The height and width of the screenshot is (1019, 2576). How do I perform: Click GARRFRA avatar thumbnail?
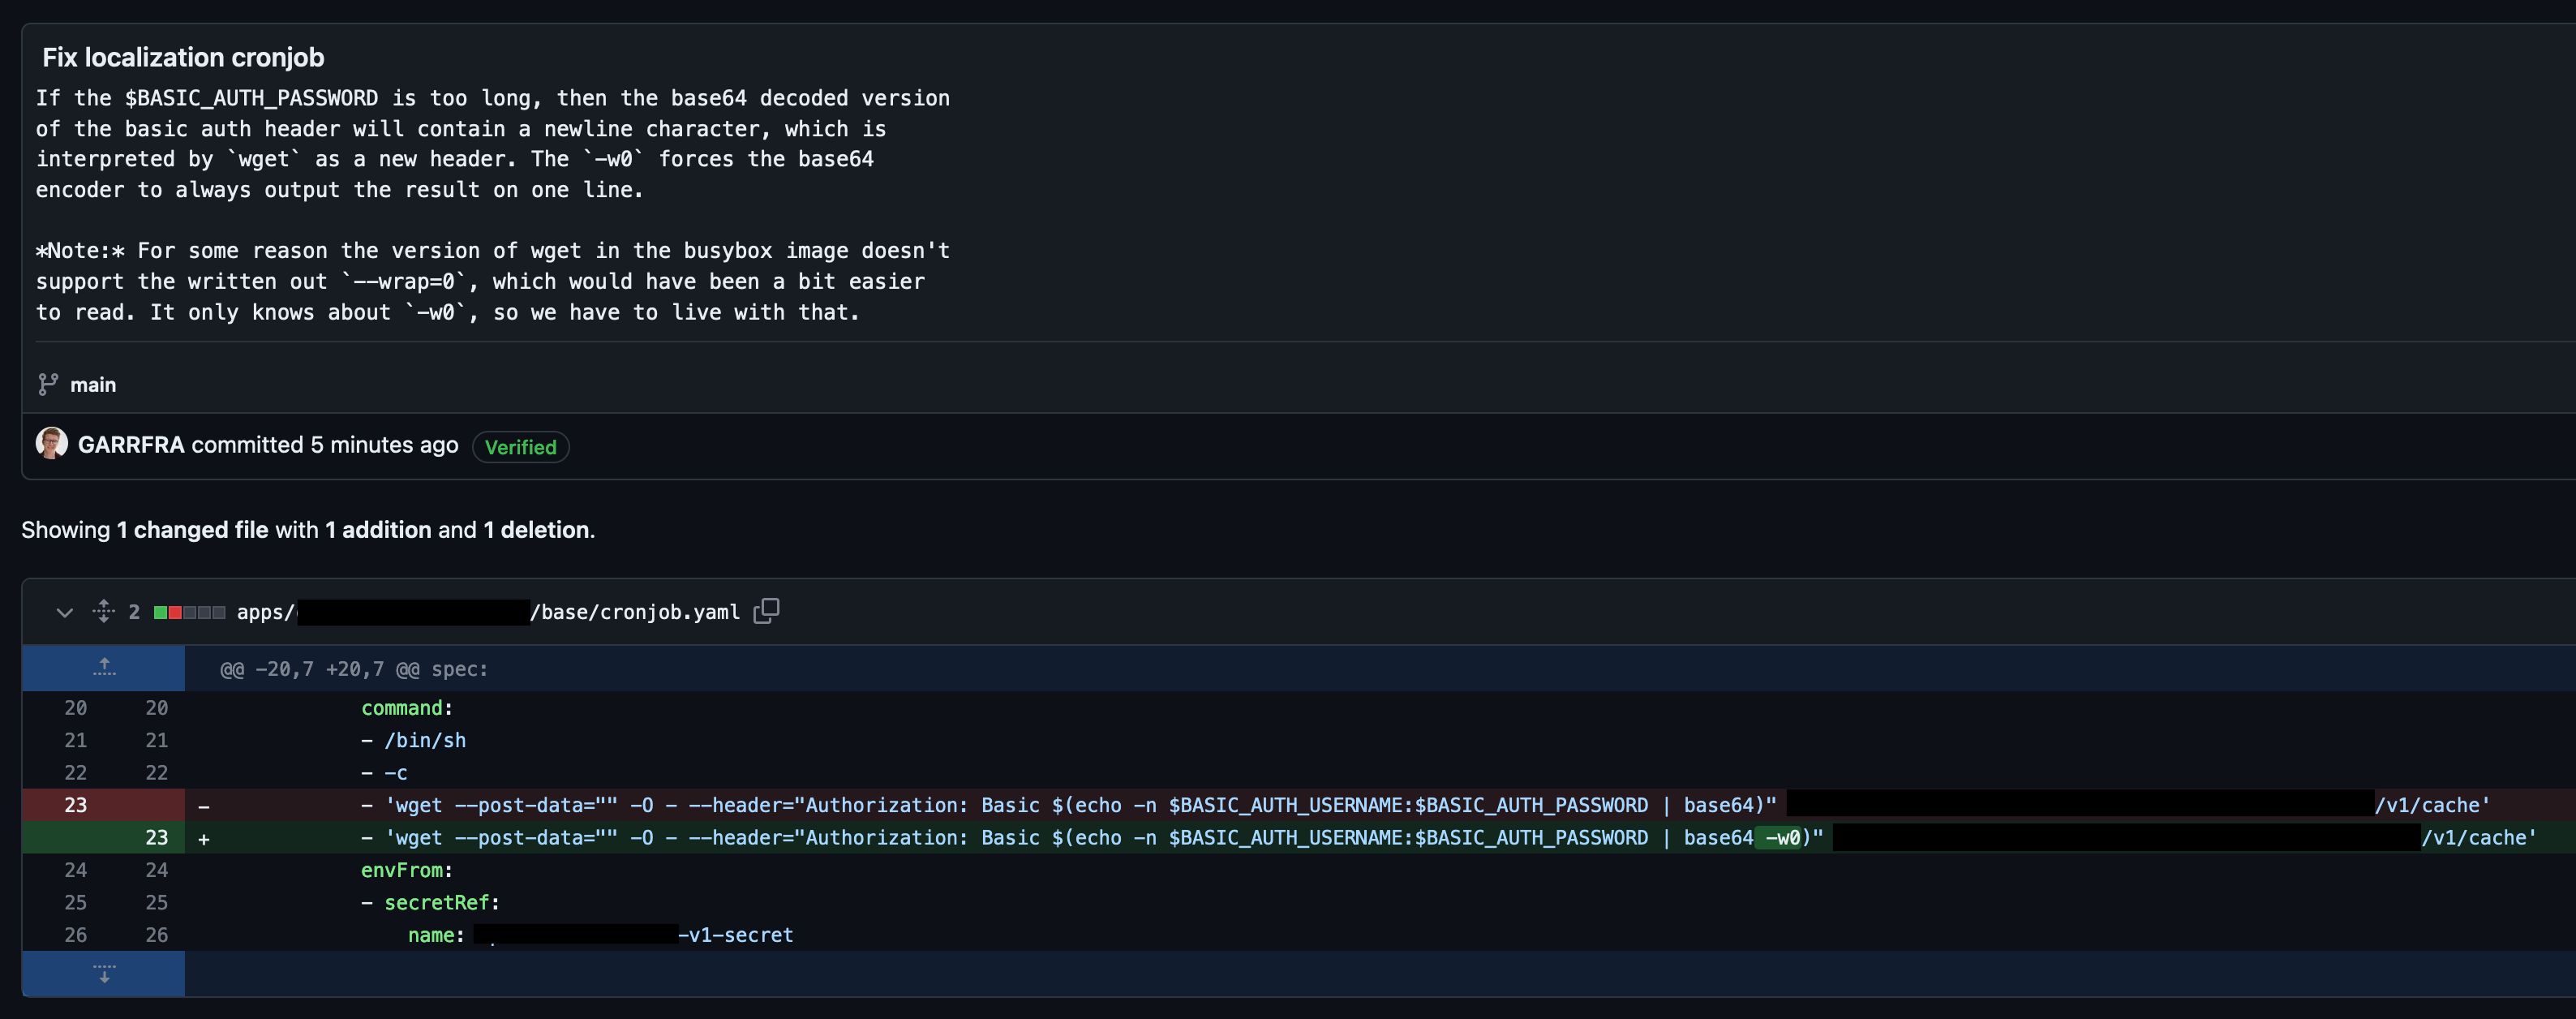[x=52, y=443]
